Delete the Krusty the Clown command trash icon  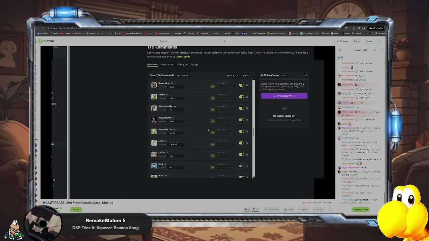tap(247, 131)
